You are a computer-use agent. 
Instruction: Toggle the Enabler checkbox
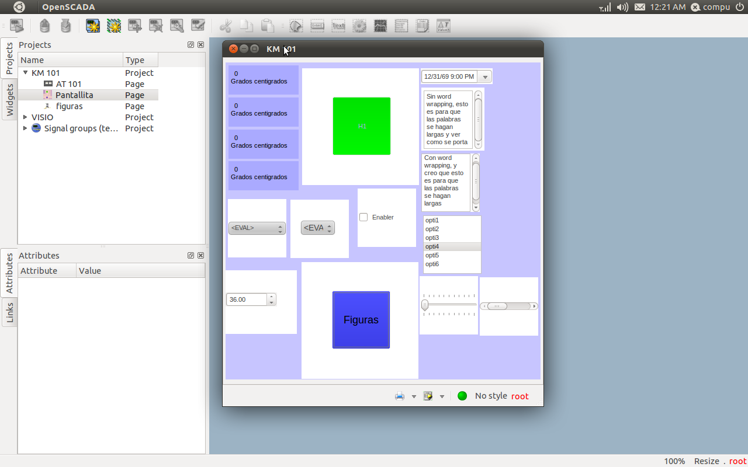tap(363, 217)
